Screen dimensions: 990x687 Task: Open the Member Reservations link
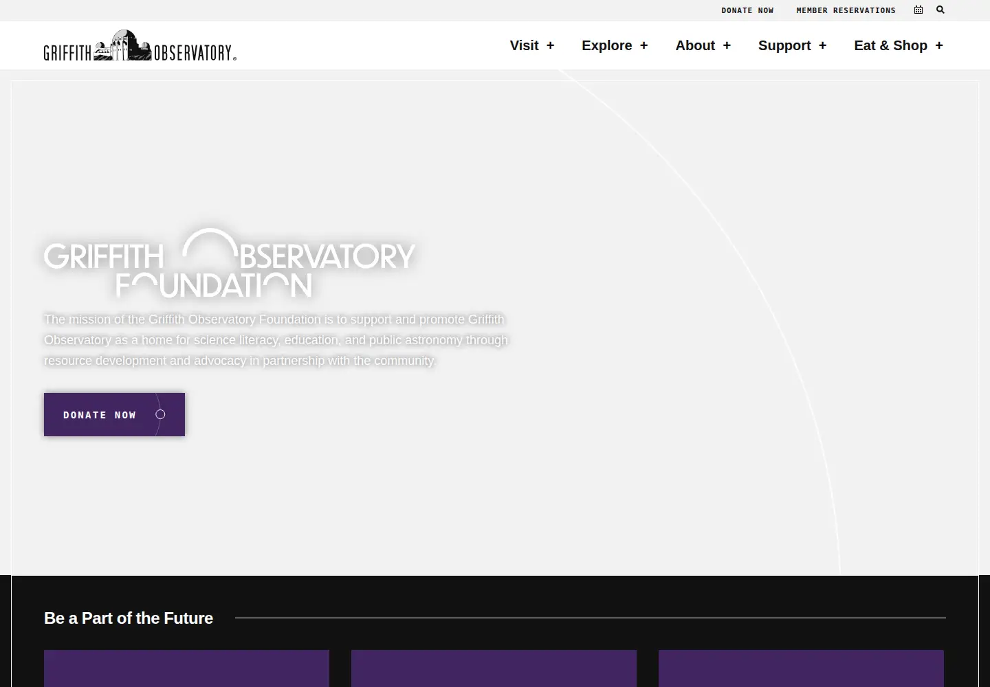pyautogui.click(x=846, y=10)
